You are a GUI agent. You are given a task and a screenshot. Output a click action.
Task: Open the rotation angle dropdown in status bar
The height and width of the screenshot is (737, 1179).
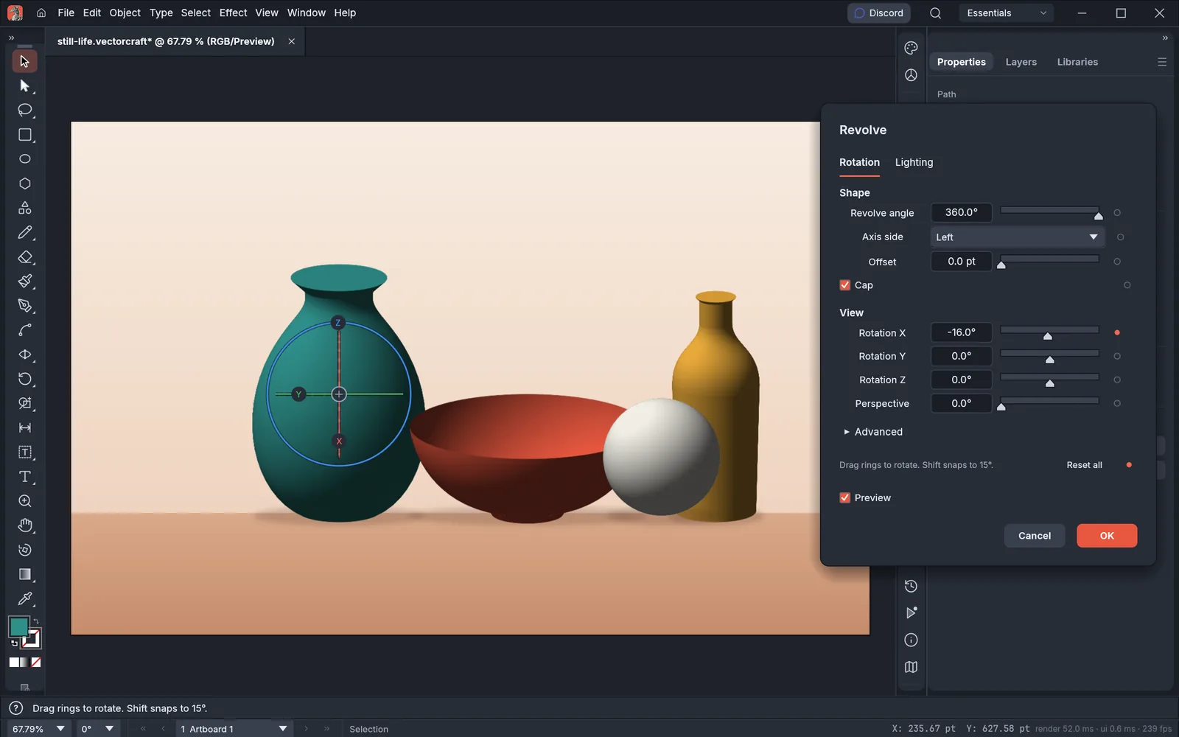109,729
